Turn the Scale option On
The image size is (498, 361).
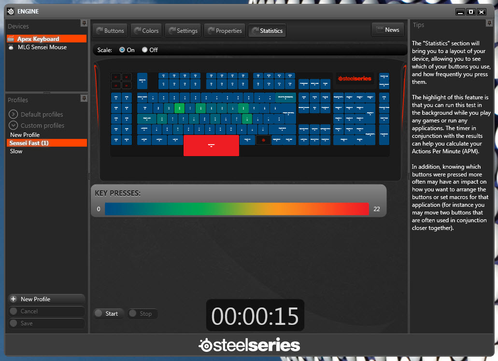click(x=122, y=50)
